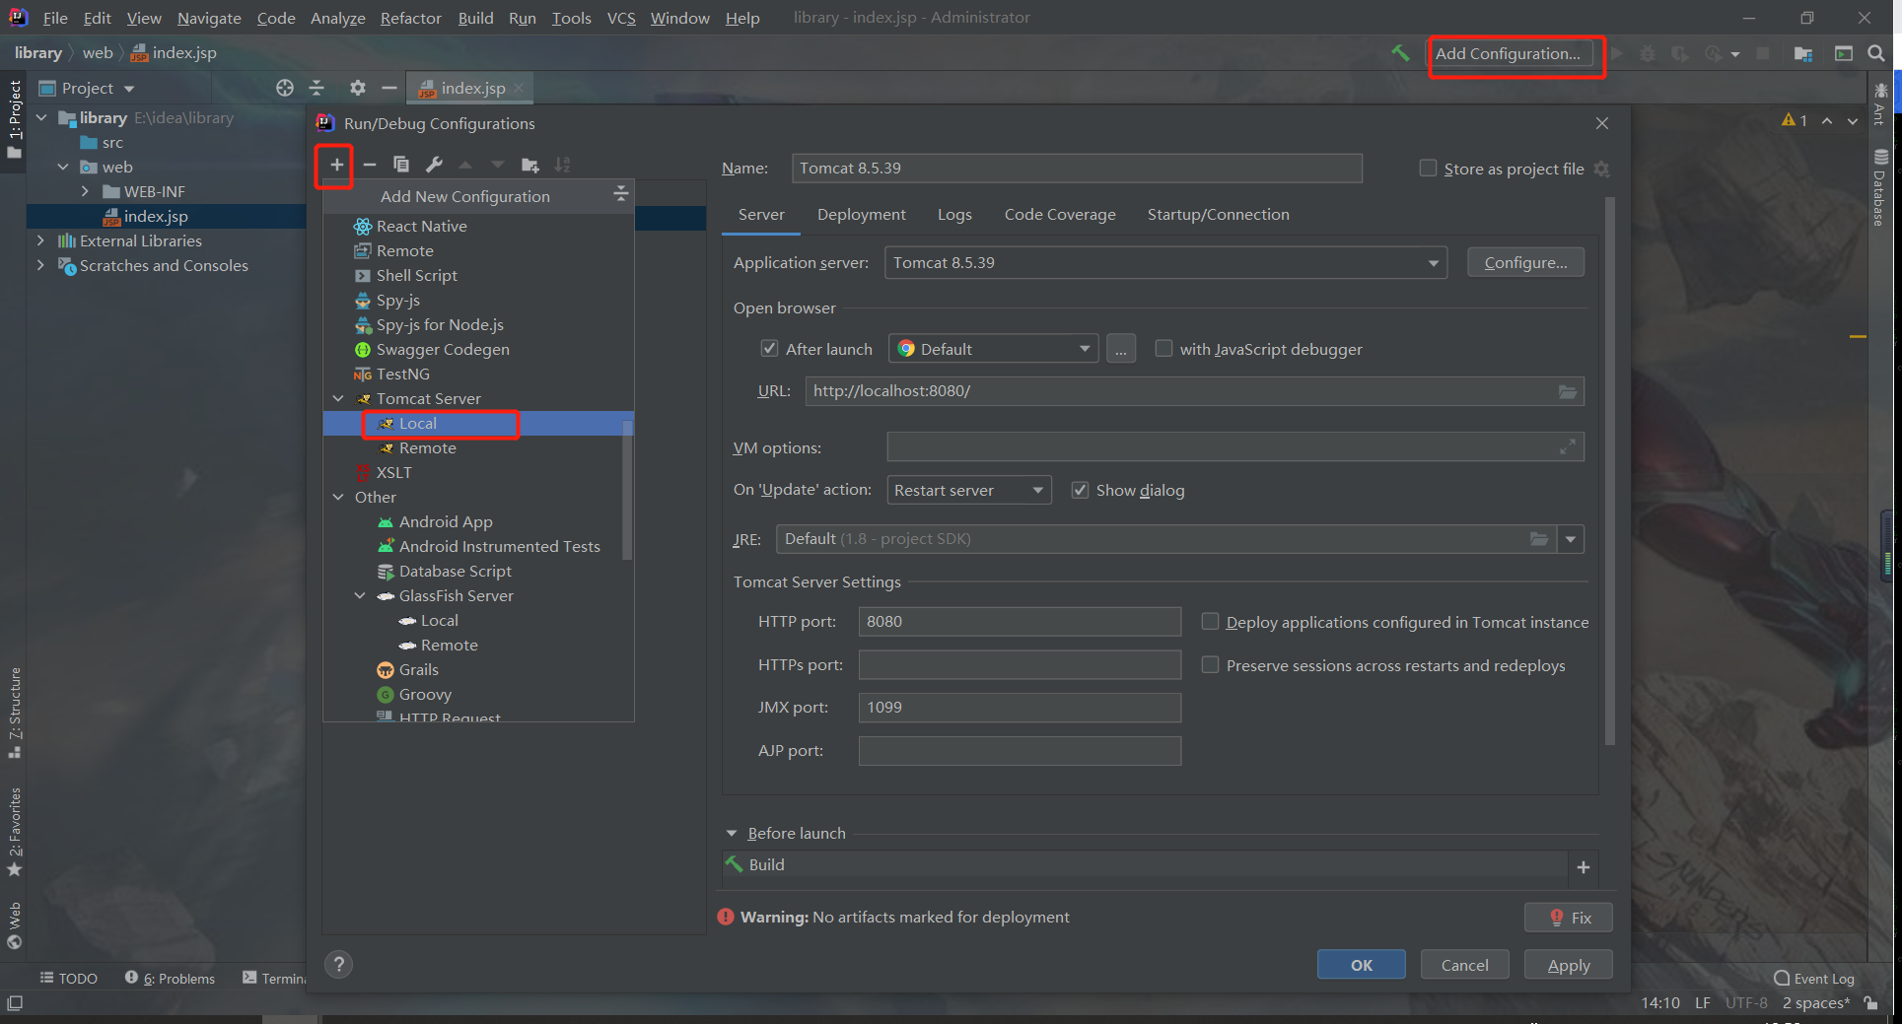Screen dimensions: 1902x1024
Task: Collapse the Other group in the list
Action: click(x=338, y=497)
